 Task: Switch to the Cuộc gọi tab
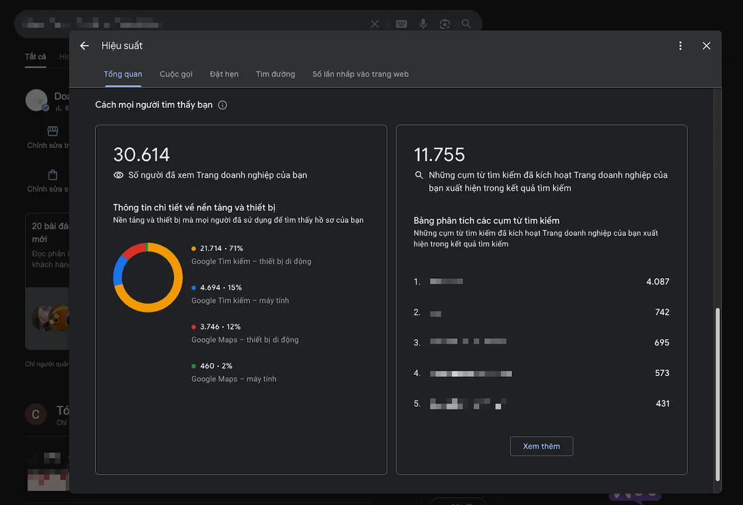176,74
